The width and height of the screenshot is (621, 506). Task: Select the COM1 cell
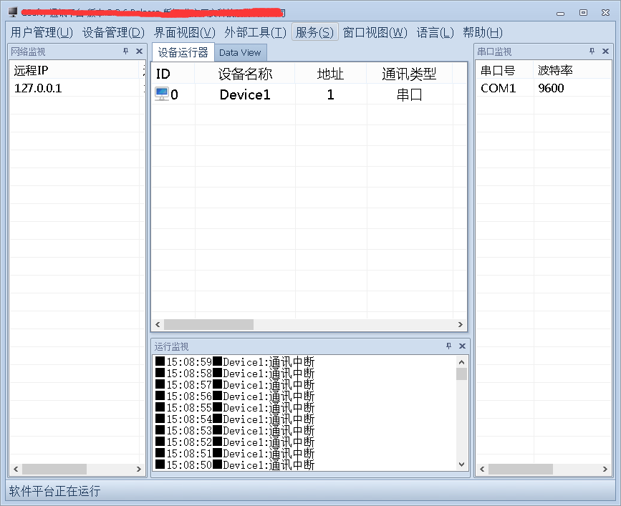(504, 88)
